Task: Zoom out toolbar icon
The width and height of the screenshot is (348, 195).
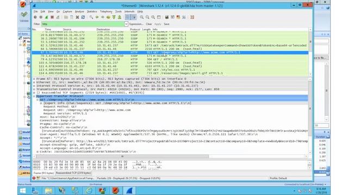Action: click(147, 17)
